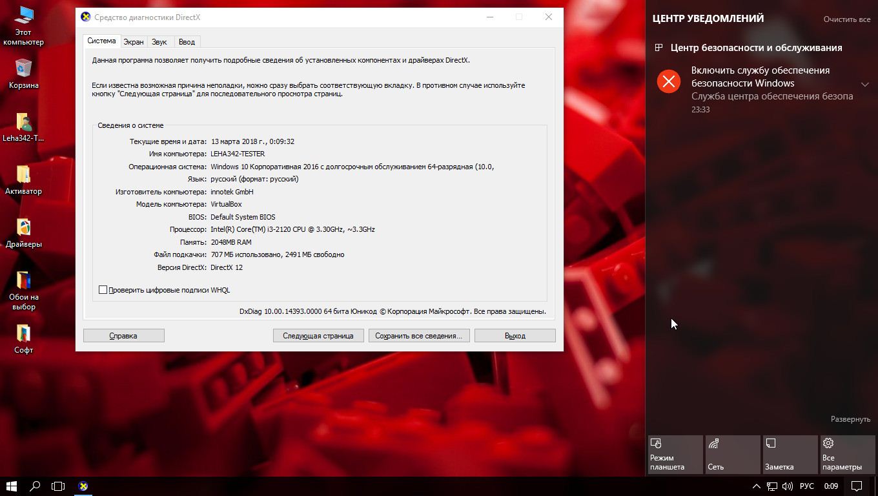Select the Обои на выбор folder icon

[24, 291]
